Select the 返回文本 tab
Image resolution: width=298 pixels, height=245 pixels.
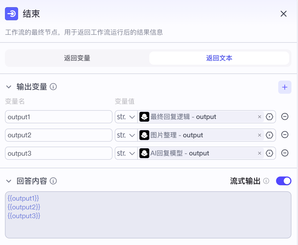pos(219,58)
